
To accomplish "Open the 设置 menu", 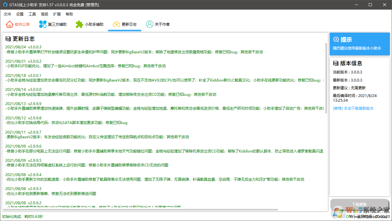I will pyautogui.click(x=20, y=14).
